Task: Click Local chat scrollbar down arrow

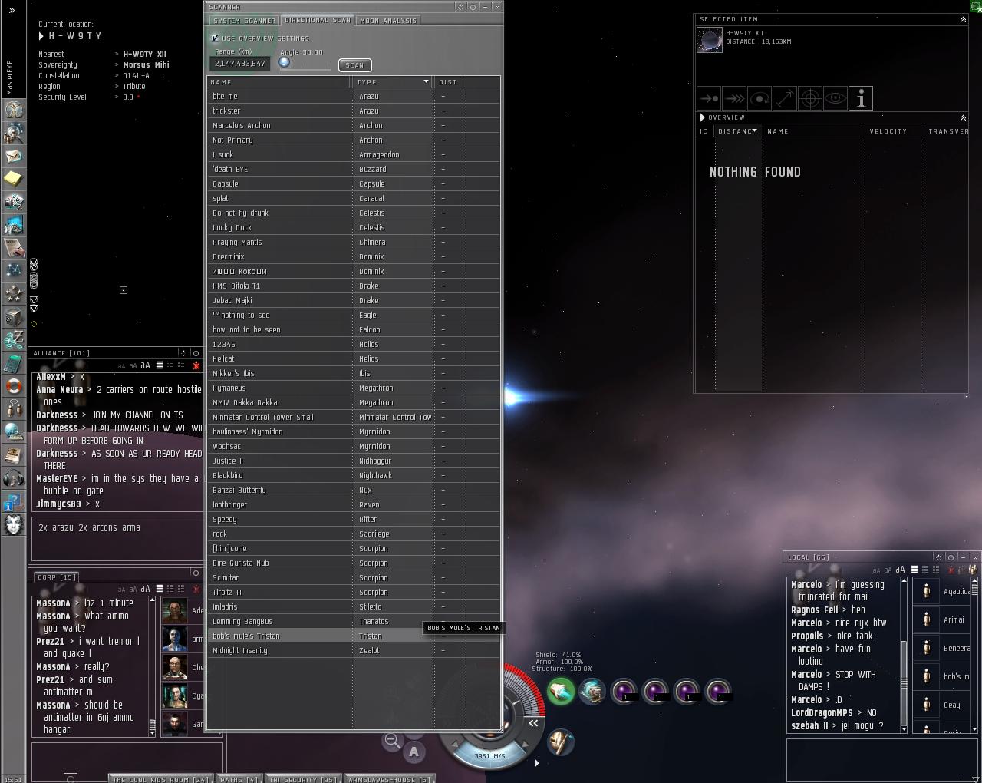Action: [904, 728]
